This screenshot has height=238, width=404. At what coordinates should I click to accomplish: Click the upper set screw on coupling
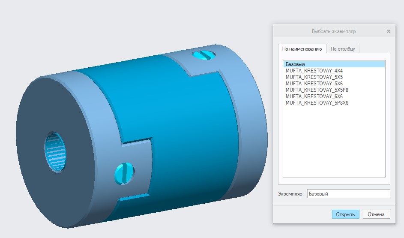(x=203, y=55)
